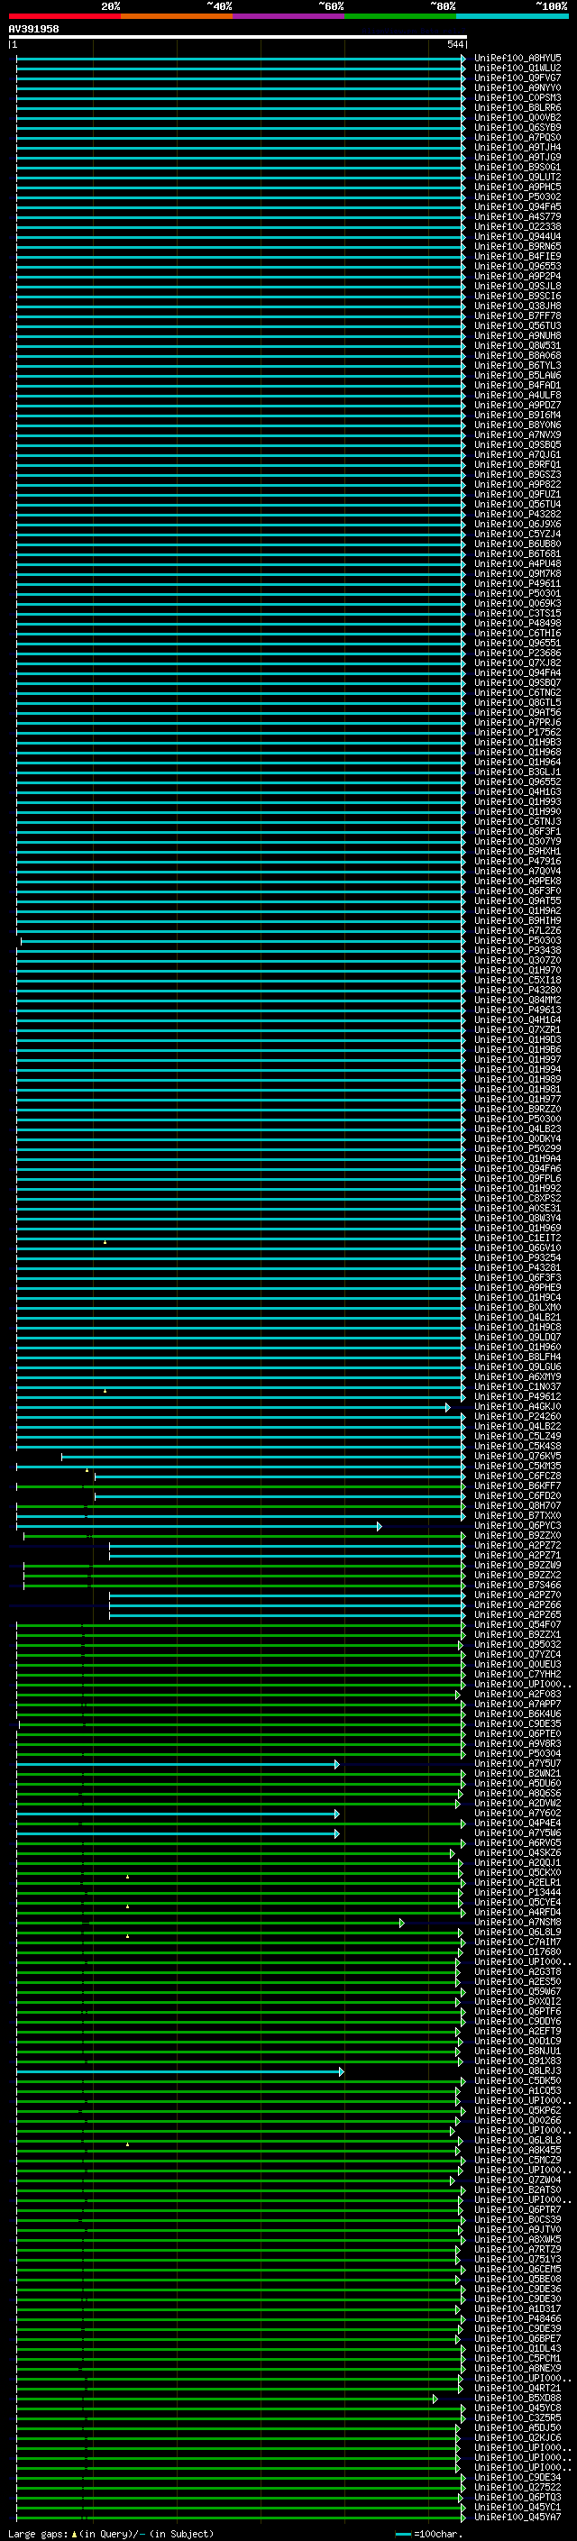This screenshot has width=577, height=2541.
Task: Select the UniRef100_A7PQS0 label
Action: pos(517,137)
